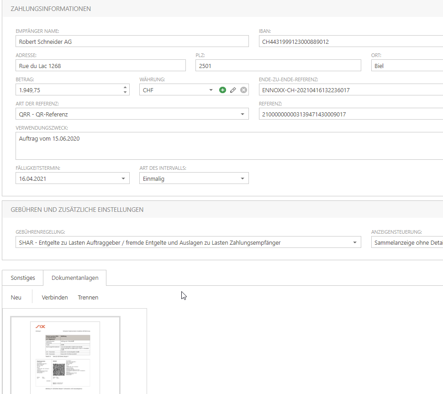443x394 pixels.
Task: Click the Verbinden button
Action: [55, 297]
